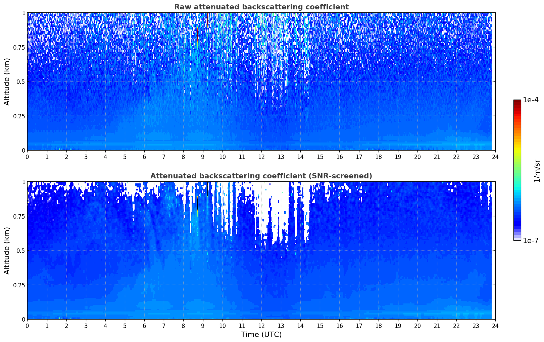Click the raw backscatter heatmap image
The width and height of the screenshot is (544, 342).
(x=261, y=81)
